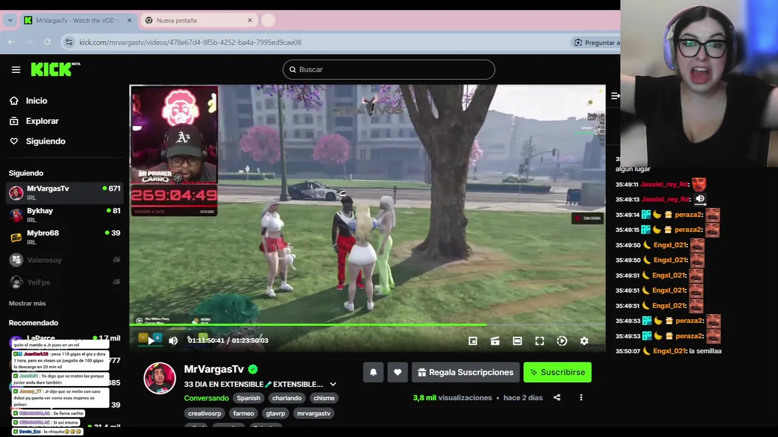Open the MrVargasTv channel name link

coord(214,369)
